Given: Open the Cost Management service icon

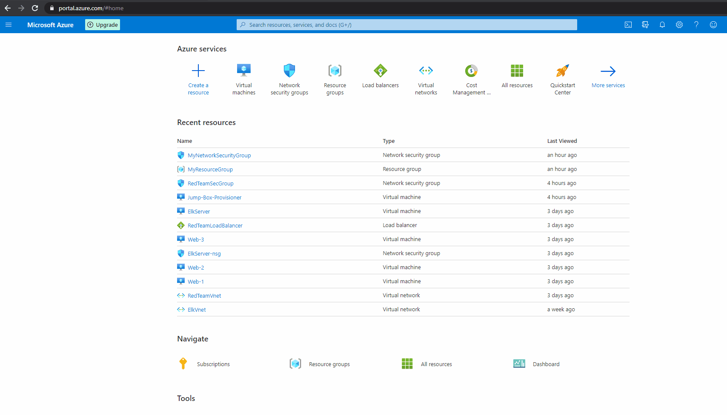Looking at the screenshot, I should tap(472, 71).
